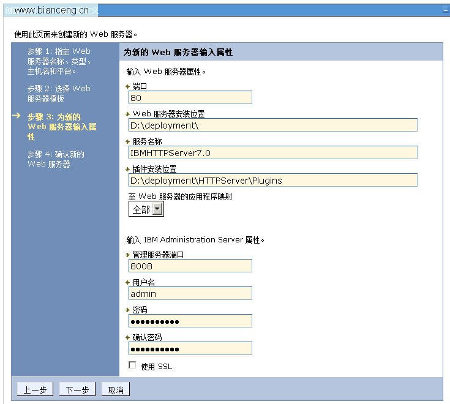Select 步骤 1 in the wizard steps
The height and width of the screenshot is (404, 450).
click(x=59, y=61)
